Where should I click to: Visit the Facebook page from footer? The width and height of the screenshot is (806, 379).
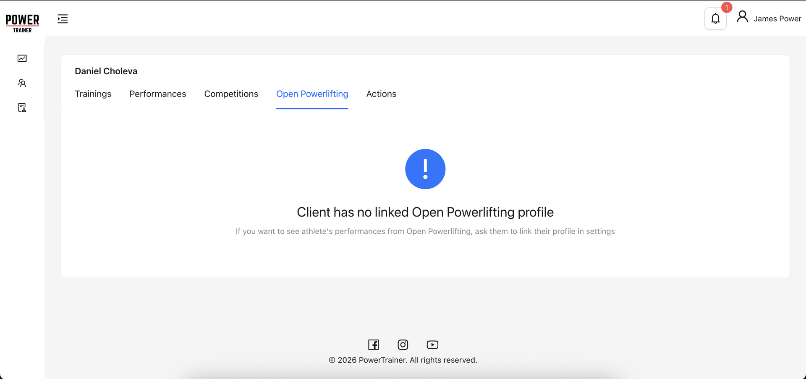(373, 345)
